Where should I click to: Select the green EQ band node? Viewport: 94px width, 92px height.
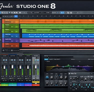pos(68,65)
